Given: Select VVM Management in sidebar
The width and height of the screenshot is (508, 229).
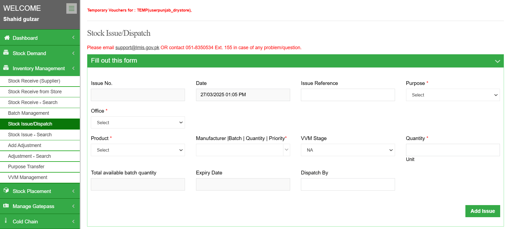Looking at the screenshot, I should point(28,177).
